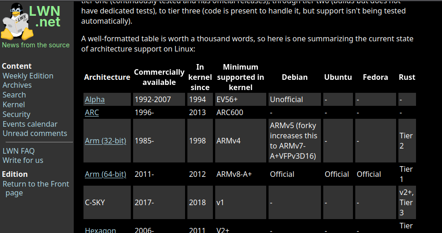The width and height of the screenshot is (442, 233).
Task: Open the Alpha architecture link
Action: click(95, 99)
